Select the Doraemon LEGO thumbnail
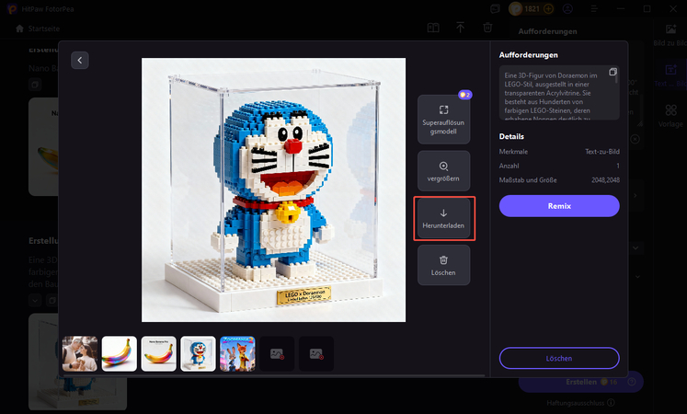This screenshot has height=414, width=687. (x=199, y=354)
